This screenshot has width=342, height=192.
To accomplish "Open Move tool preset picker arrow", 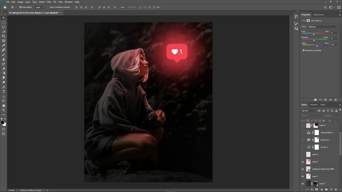I will (x=16, y=7).
